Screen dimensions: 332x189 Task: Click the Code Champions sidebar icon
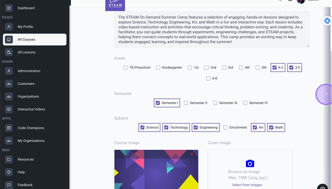point(9,128)
